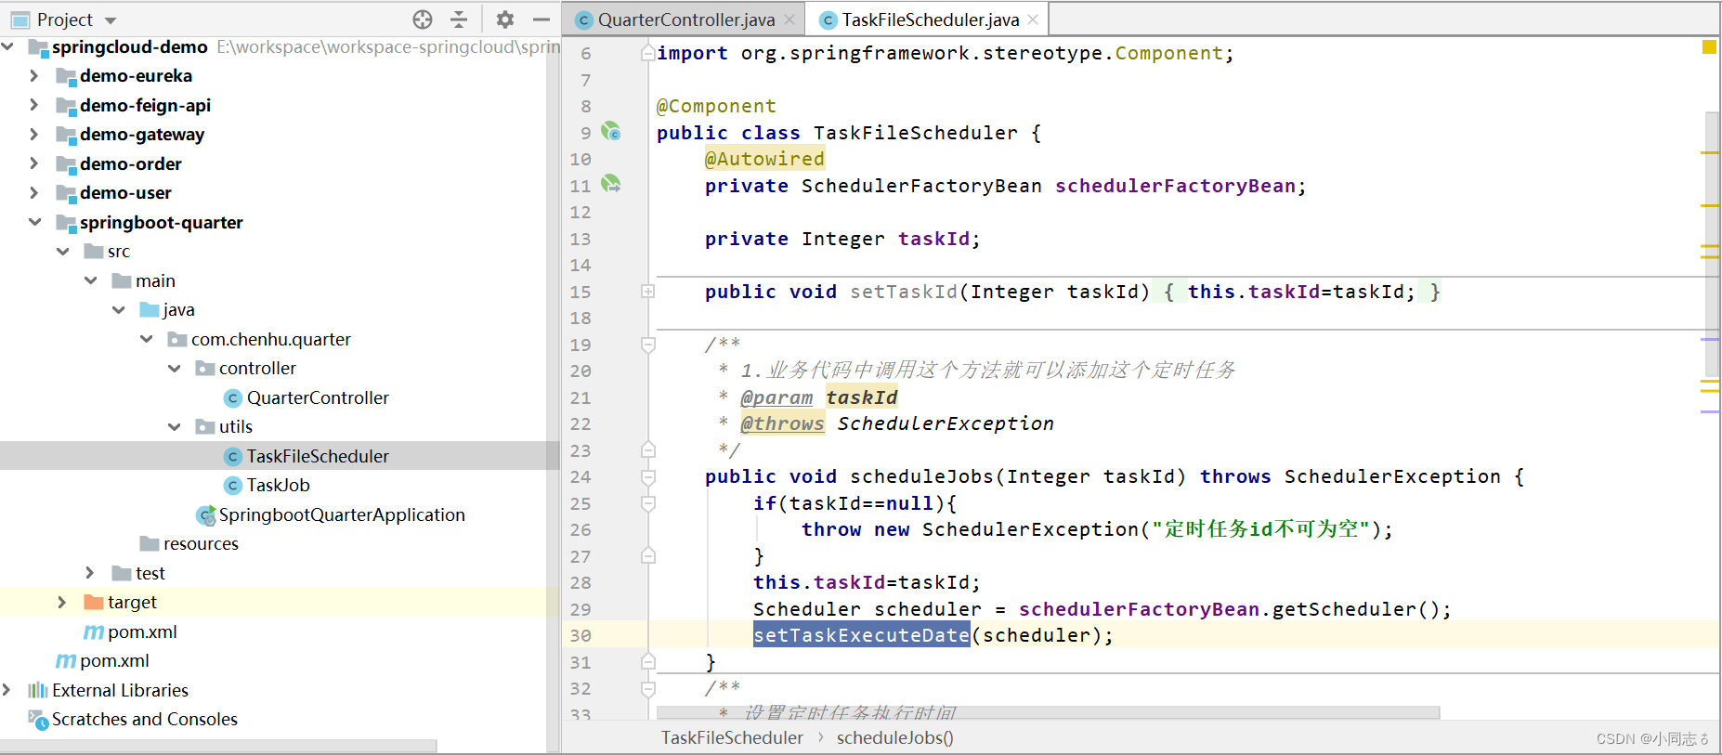Click the @throws tag in Javadoc
Image resolution: width=1722 pixels, height=755 pixels.
(782, 423)
